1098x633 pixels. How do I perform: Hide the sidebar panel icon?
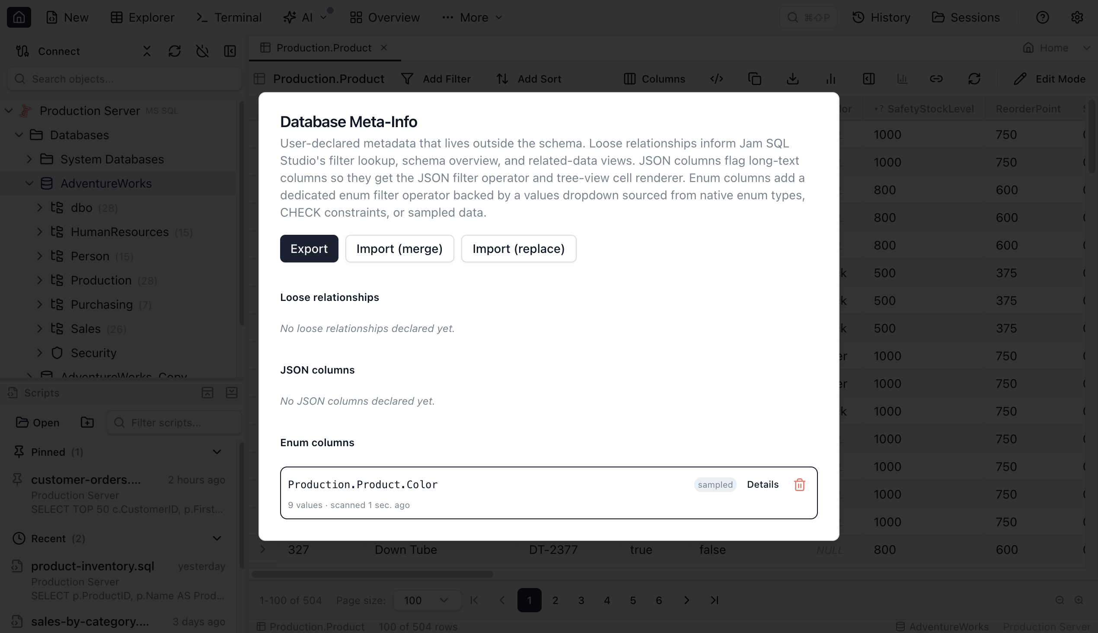(230, 51)
